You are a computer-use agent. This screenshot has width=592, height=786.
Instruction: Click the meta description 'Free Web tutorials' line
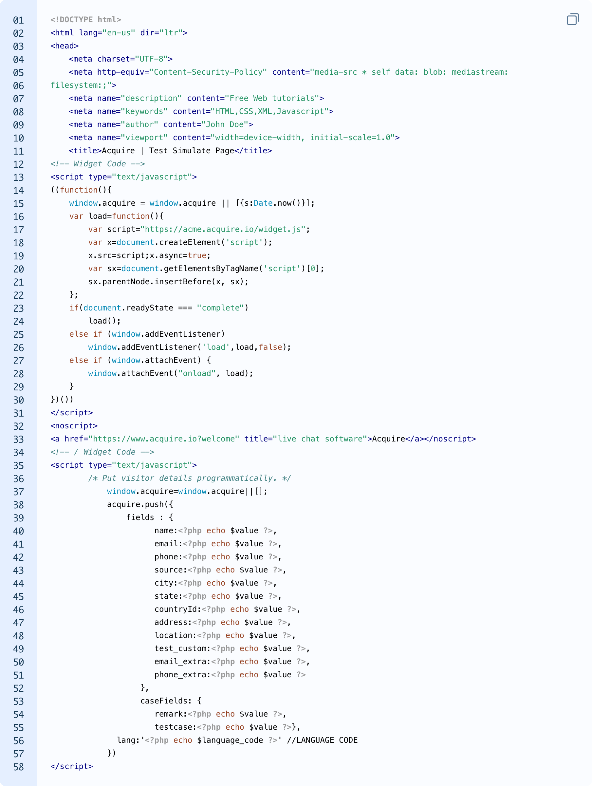point(196,99)
